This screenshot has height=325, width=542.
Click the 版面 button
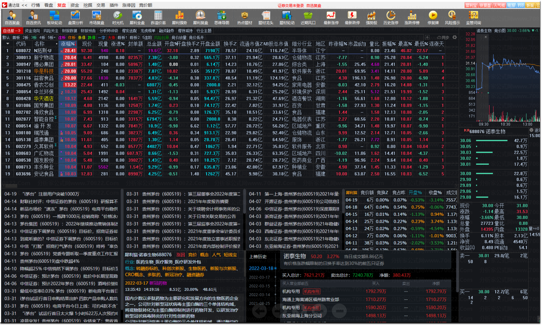pos(530,5)
